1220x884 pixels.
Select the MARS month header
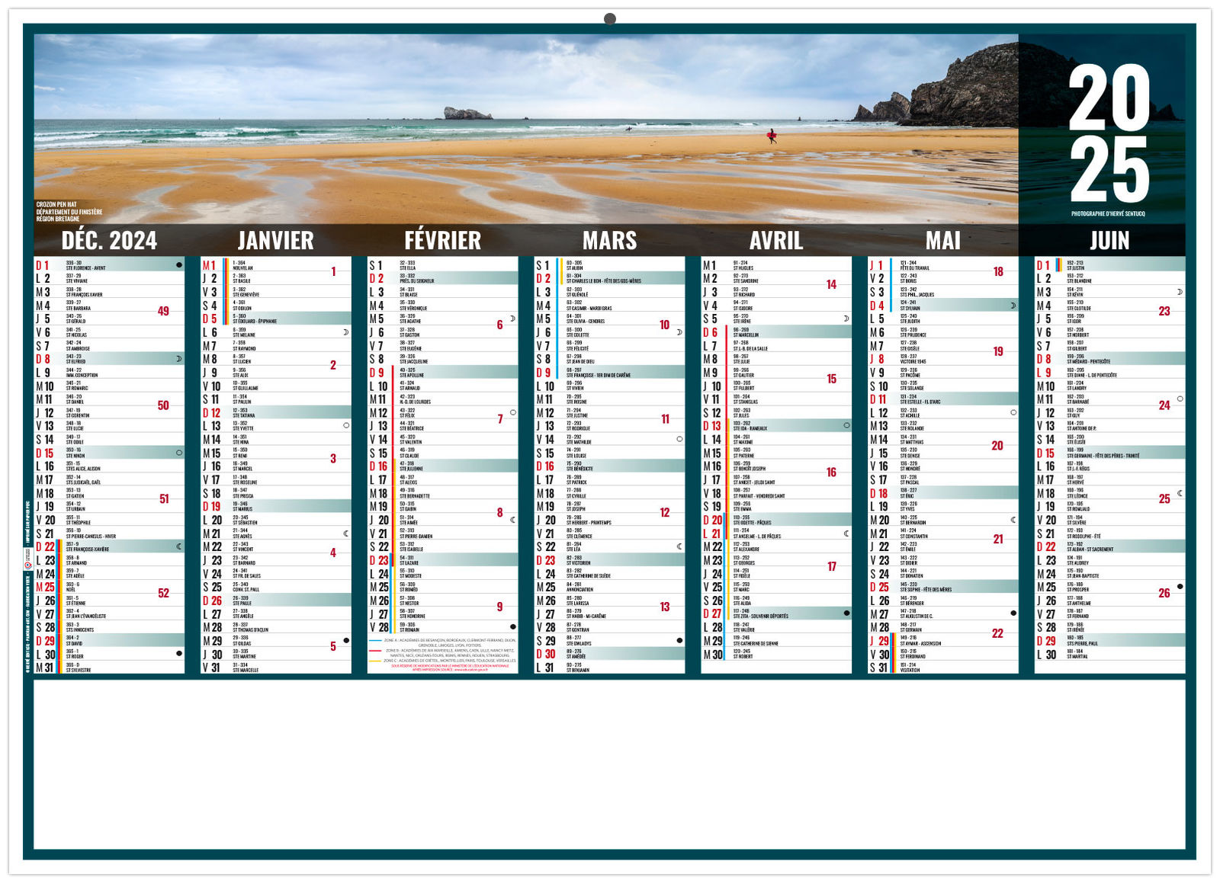pyautogui.click(x=609, y=241)
